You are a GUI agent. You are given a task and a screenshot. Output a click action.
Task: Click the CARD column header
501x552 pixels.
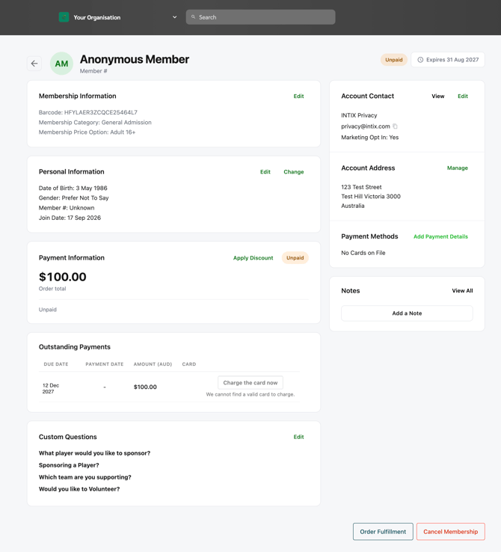[189, 364]
